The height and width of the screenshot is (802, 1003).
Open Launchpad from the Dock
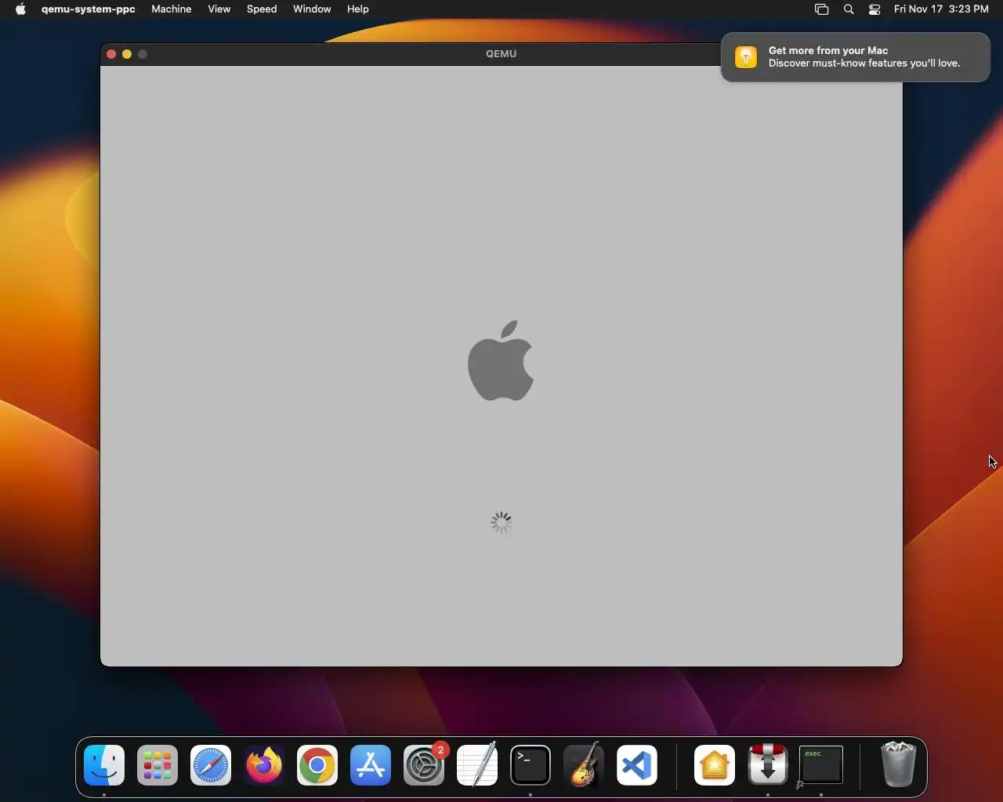tap(158, 765)
